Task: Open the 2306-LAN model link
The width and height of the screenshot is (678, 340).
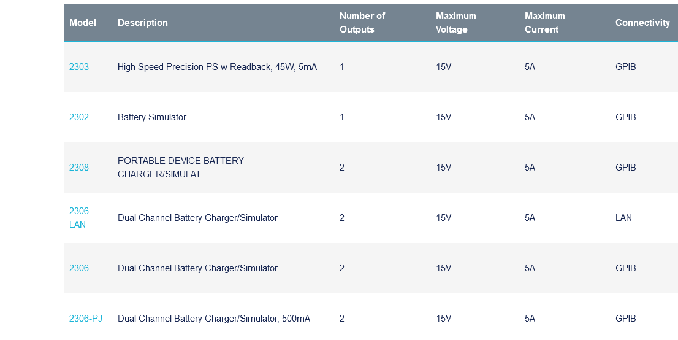Action: click(x=80, y=218)
